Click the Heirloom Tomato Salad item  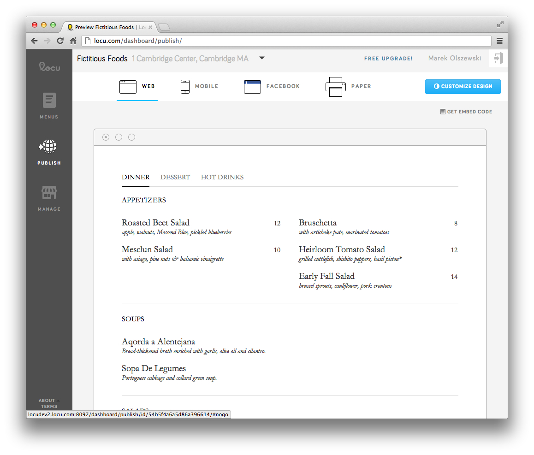point(342,250)
